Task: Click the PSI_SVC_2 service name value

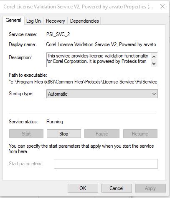Action: [x=58, y=34]
